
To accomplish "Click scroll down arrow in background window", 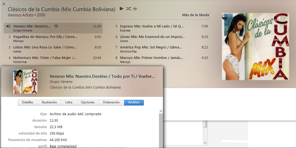I will 205,143.
